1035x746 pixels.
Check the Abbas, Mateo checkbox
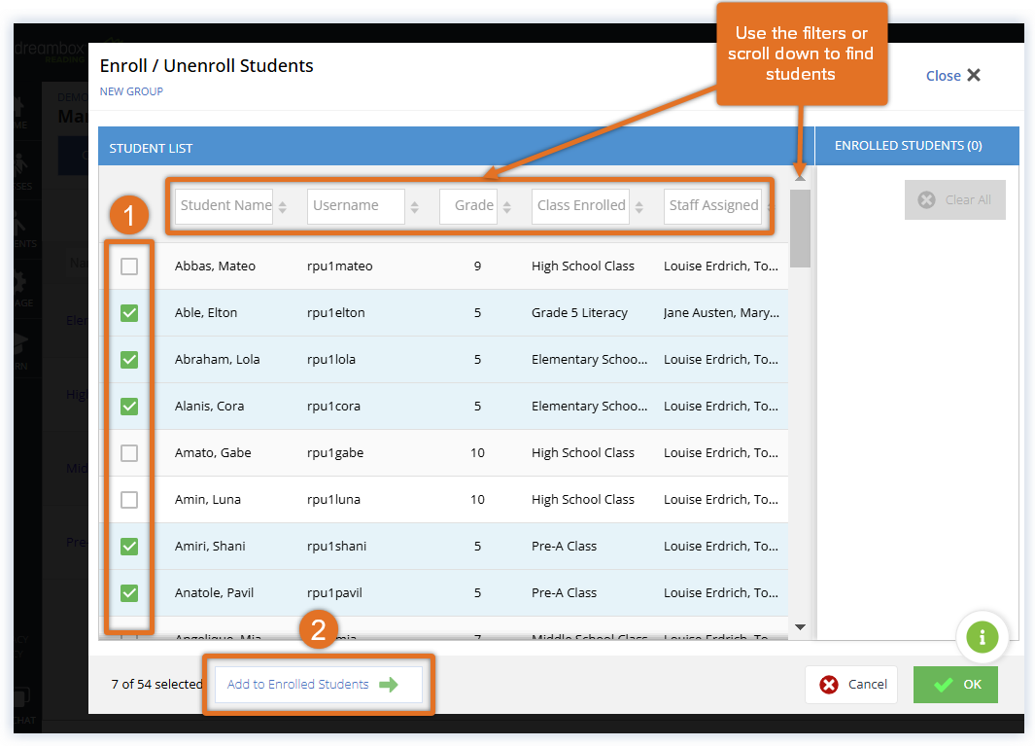[129, 266]
